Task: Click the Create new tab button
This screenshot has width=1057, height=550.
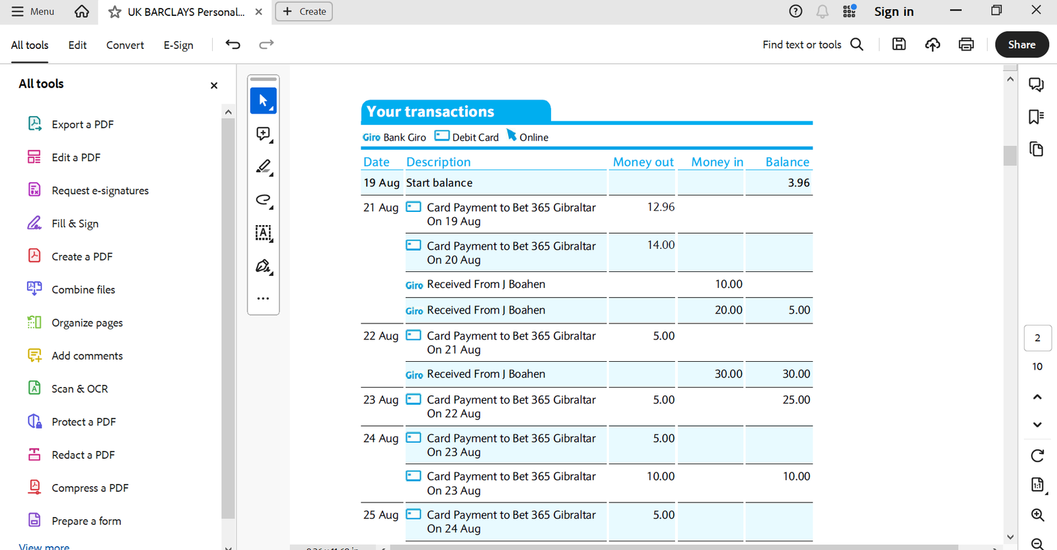Action: click(x=304, y=11)
